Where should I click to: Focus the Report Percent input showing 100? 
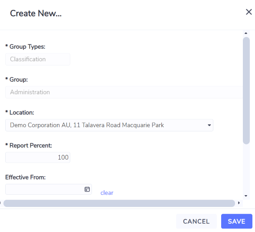tap(38, 157)
